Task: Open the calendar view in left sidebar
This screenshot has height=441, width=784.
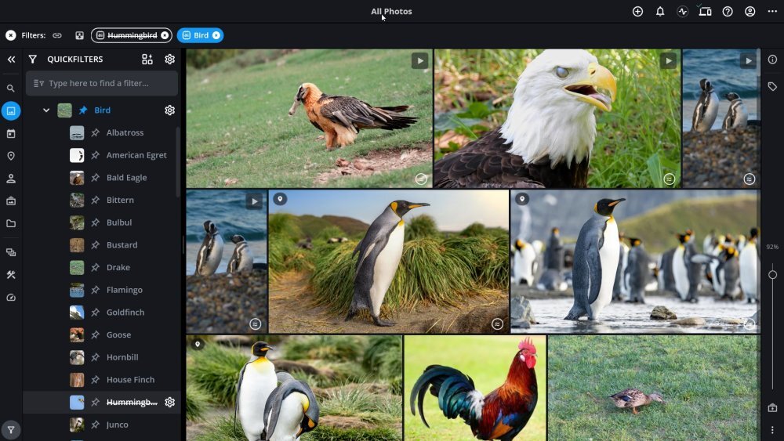Action: click(11, 134)
